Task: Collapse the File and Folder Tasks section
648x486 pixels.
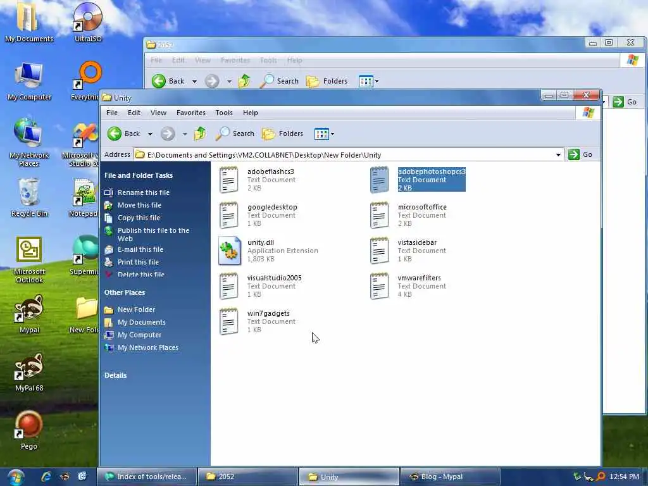Action: click(x=139, y=175)
